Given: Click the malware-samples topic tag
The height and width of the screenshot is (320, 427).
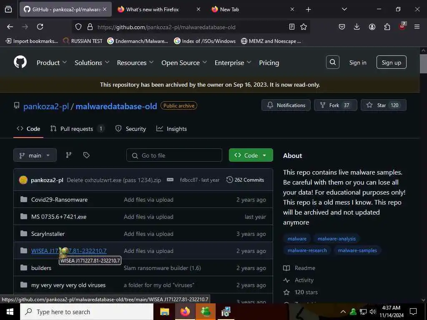Looking at the screenshot, I should coord(357,250).
